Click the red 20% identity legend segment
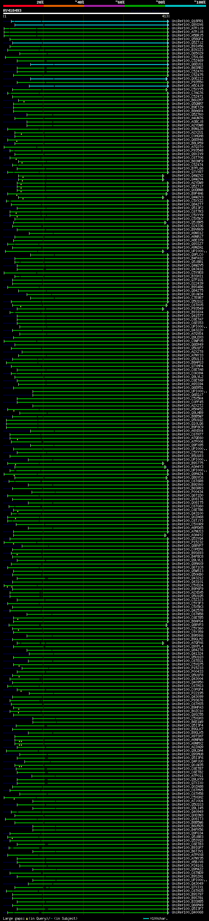The width and height of the screenshot is (209, 921). (x=23, y=6)
